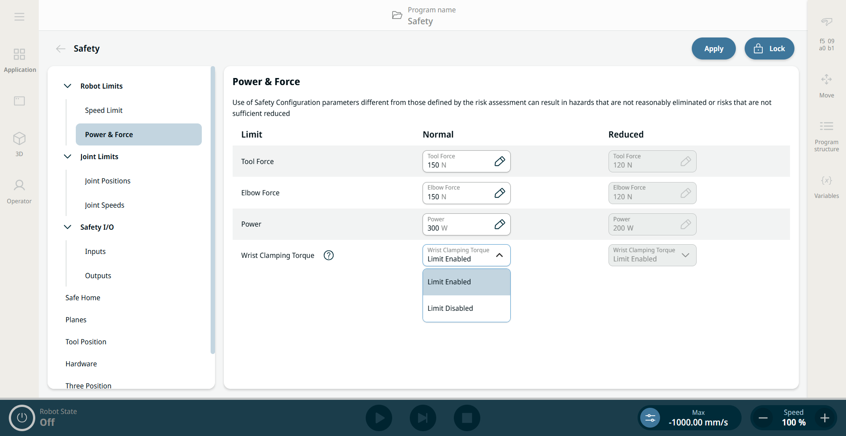
Task: Edit the Normal Tool Force value
Action: point(499,161)
